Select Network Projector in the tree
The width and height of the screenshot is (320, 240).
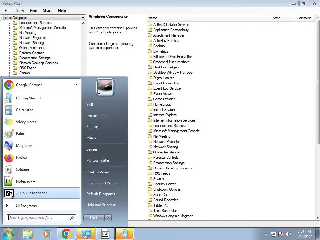tap(32, 38)
